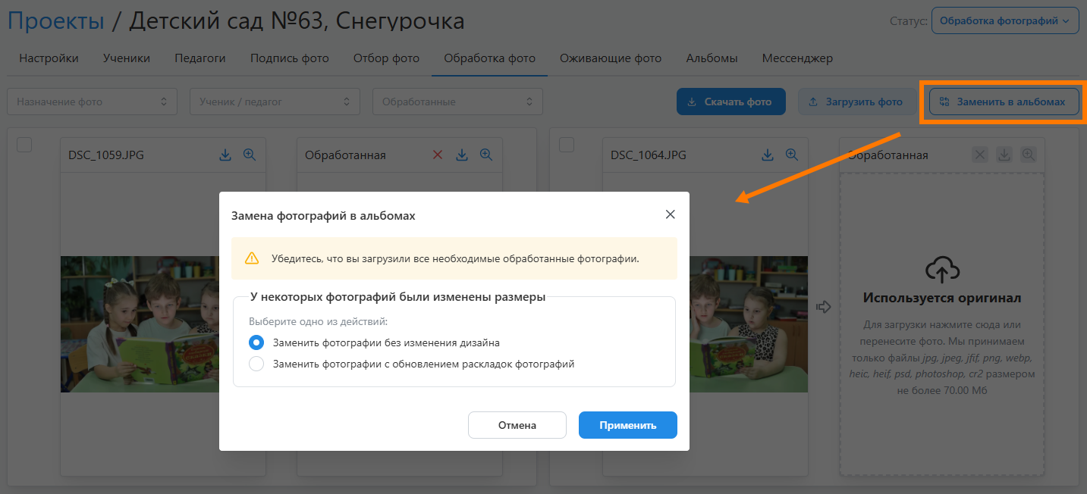Open the status dropdown 'Обработка фотографий'

(x=1004, y=21)
